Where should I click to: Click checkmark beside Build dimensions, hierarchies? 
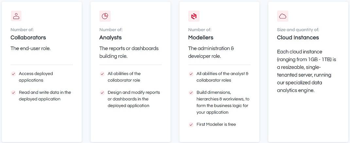click(x=191, y=93)
